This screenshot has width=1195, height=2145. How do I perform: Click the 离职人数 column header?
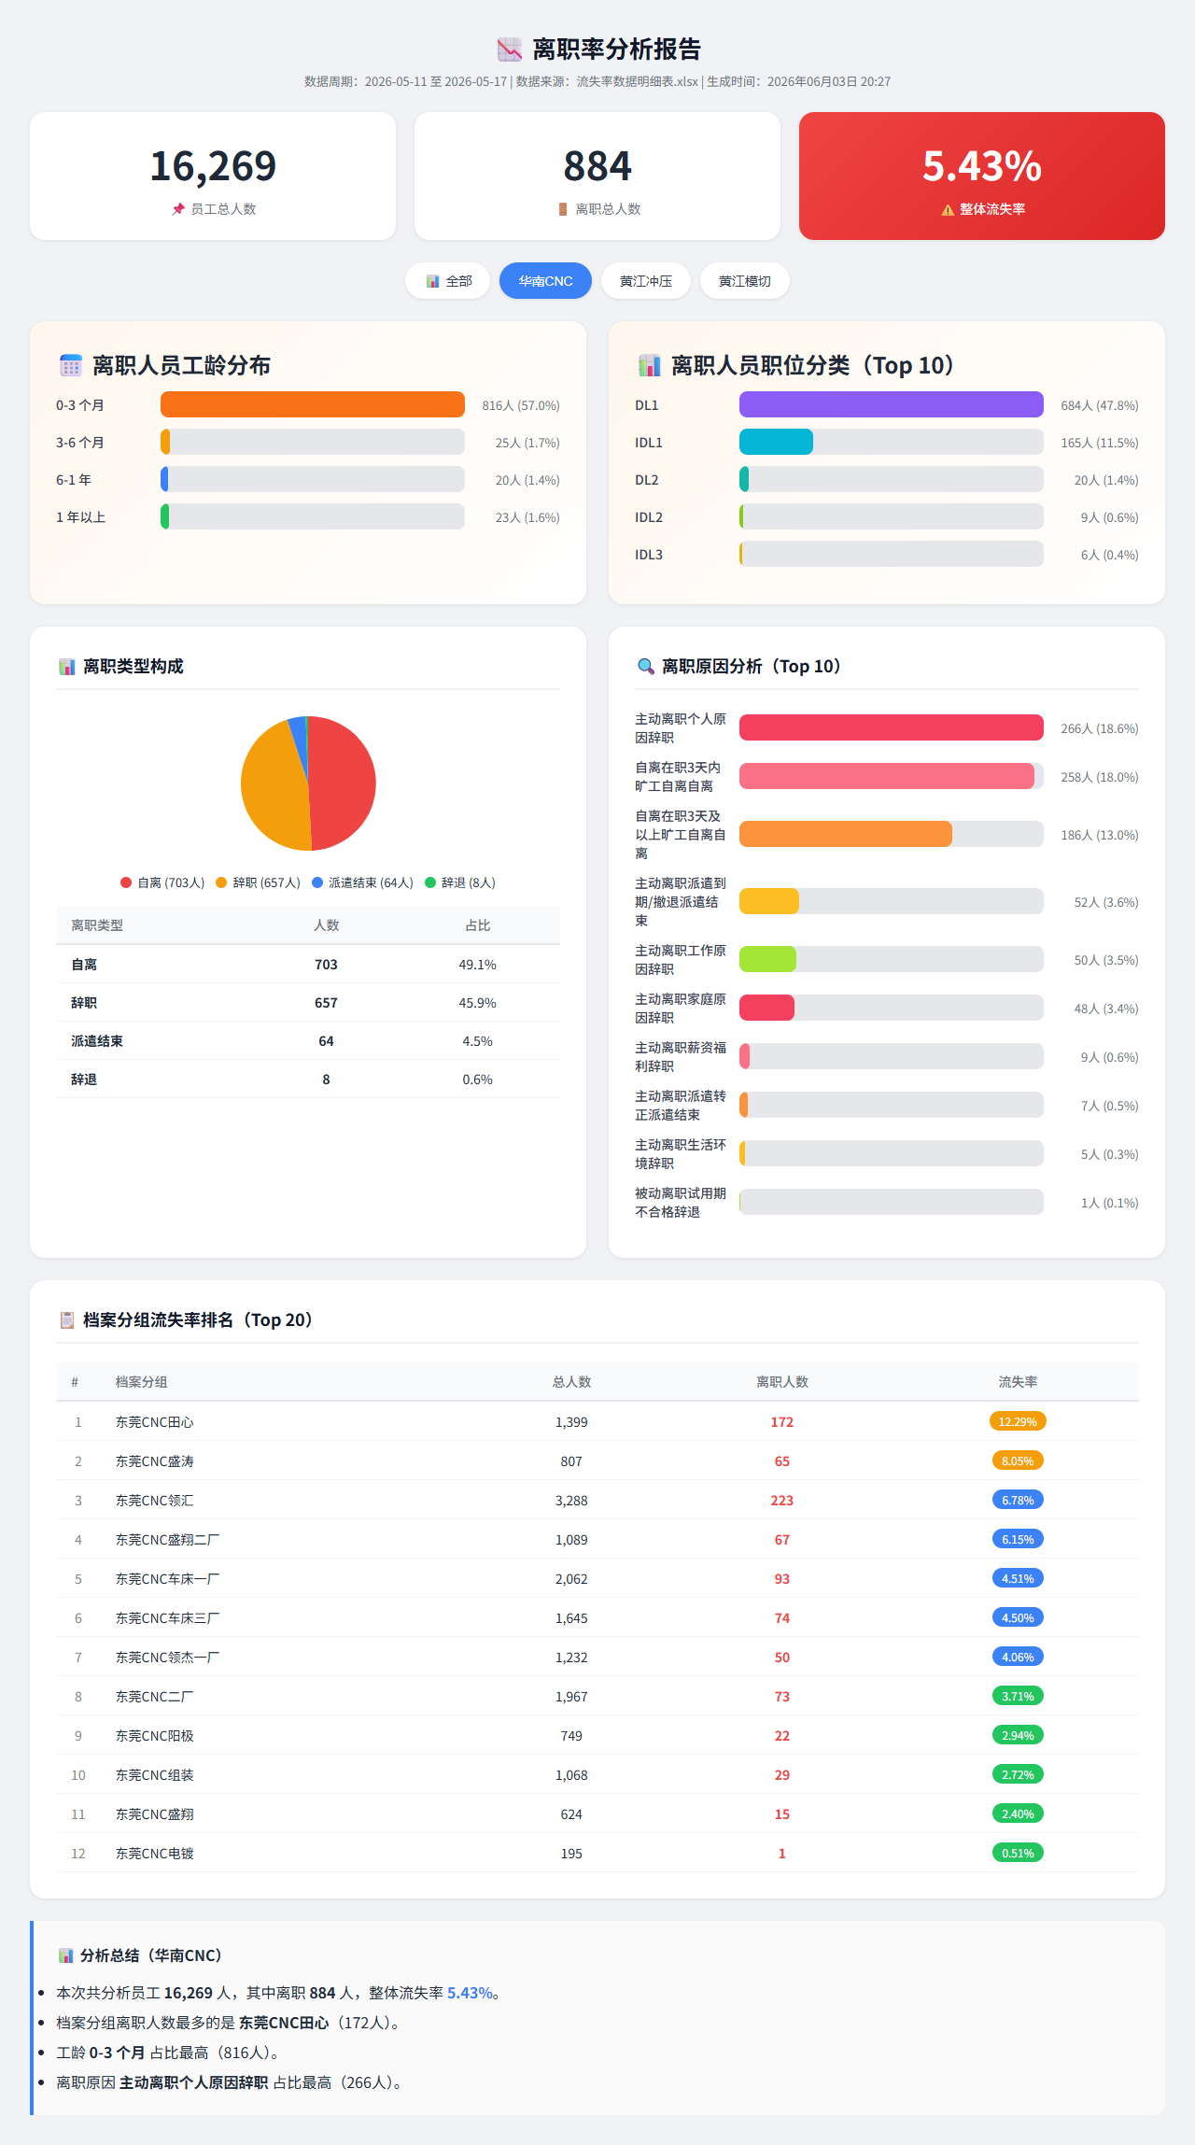782,1382
